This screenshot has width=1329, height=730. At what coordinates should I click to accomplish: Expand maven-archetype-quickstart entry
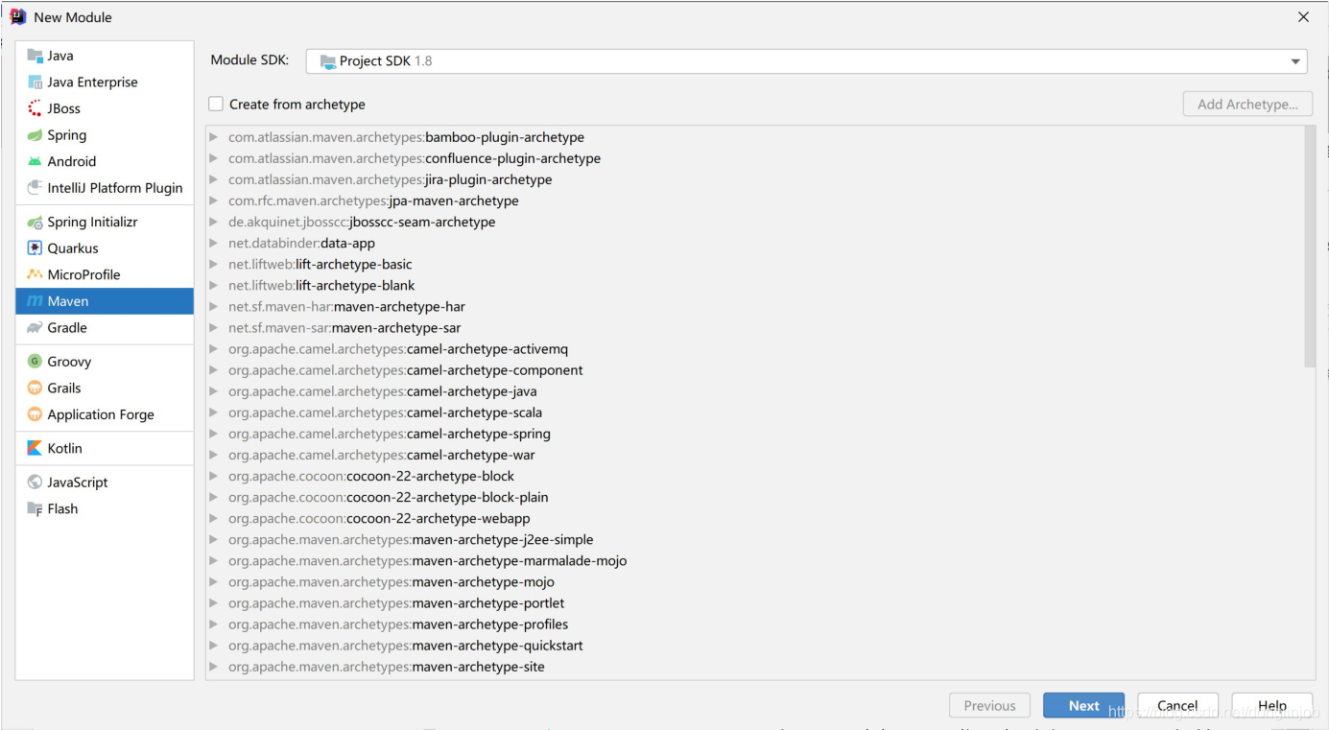point(213,646)
